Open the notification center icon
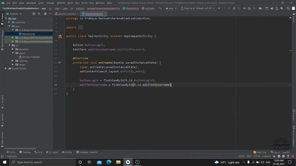 pyautogui.click(x=290, y=162)
